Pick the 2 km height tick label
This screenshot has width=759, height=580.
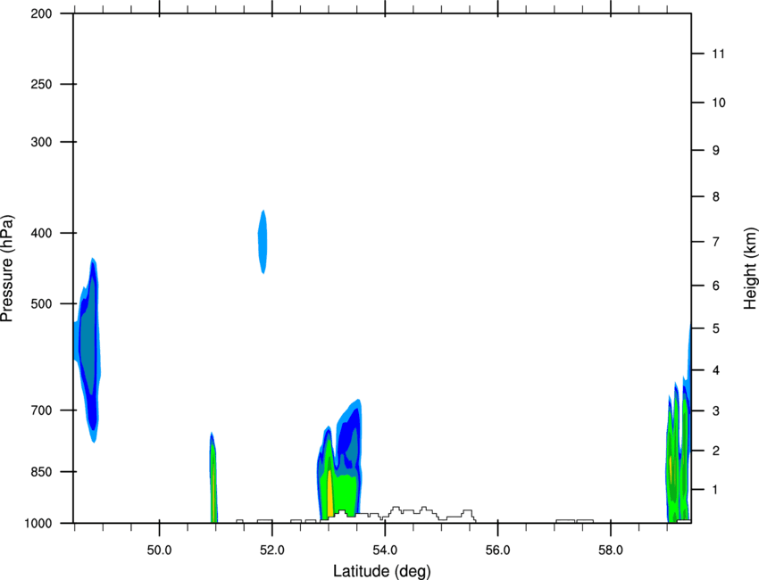(716, 451)
